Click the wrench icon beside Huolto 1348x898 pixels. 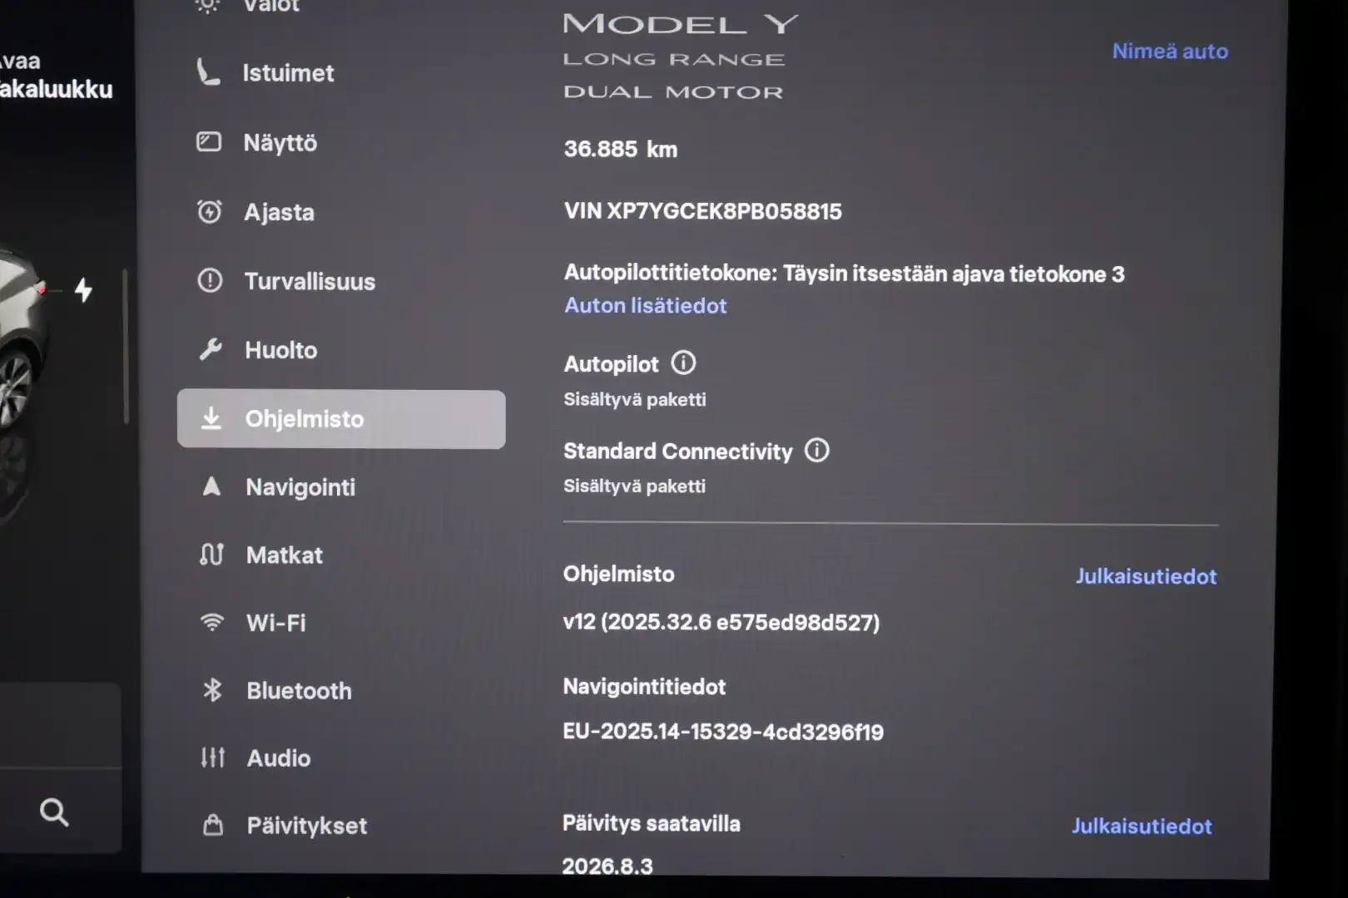pos(211,349)
